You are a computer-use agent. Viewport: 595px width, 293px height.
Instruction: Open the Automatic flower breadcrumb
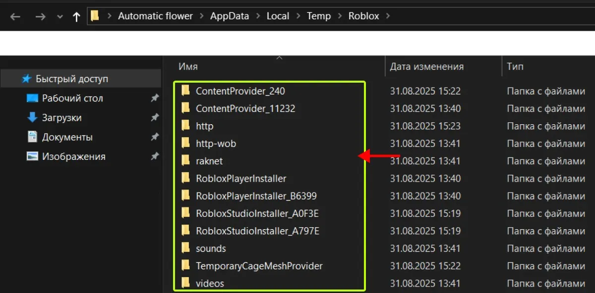point(155,16)
